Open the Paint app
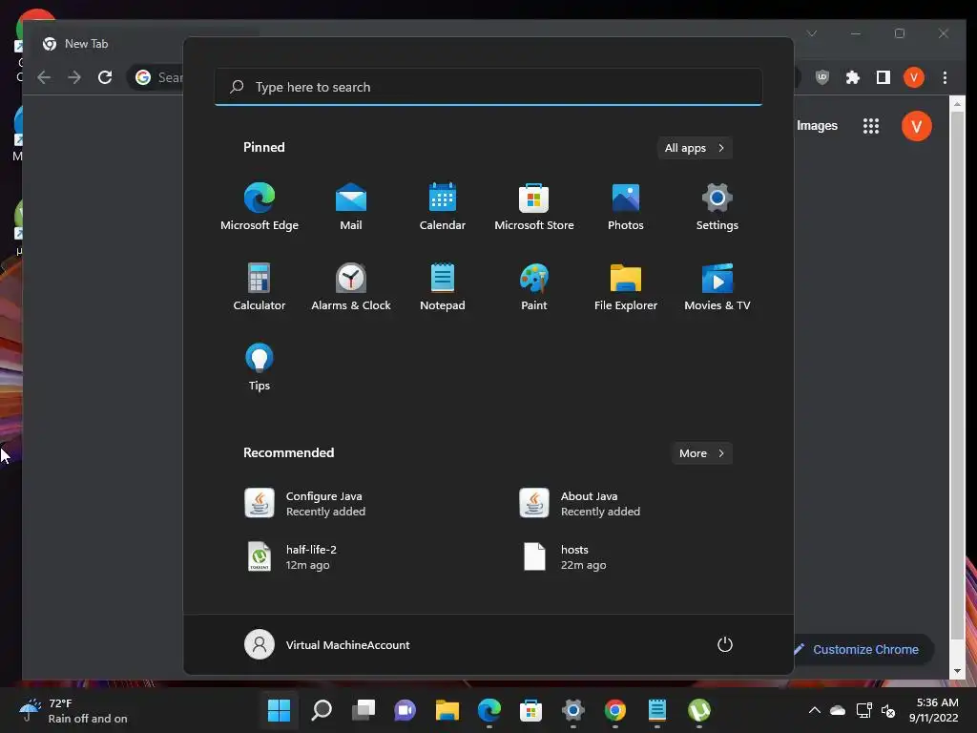Screen dimensions: 977x733 [534, 286]
